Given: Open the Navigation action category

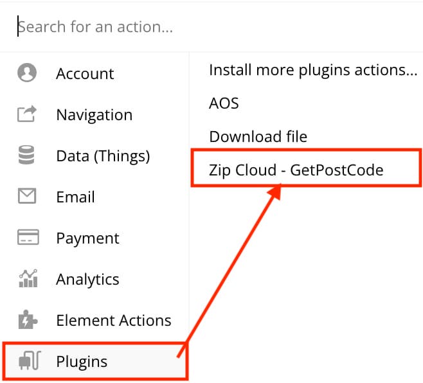Looking at the screenshot, I should coord(94,114).
